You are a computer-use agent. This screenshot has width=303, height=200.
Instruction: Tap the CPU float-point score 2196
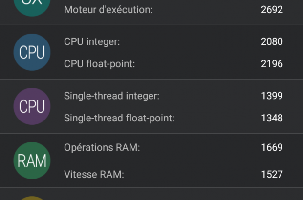coord(272,64)
